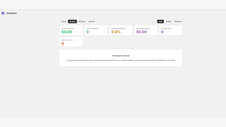Viewport: 226px width, 127px height.
Task: Switch grouping to Monthly
Action: [x=178, y=21]
